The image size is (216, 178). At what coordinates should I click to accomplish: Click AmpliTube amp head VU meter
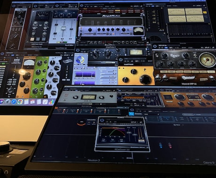[x=139, y=30]
